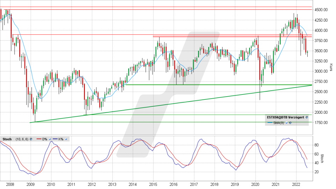Open Stoch indicator settings icon
This screenshot has width=336, height=189.
tap(31, 139)
